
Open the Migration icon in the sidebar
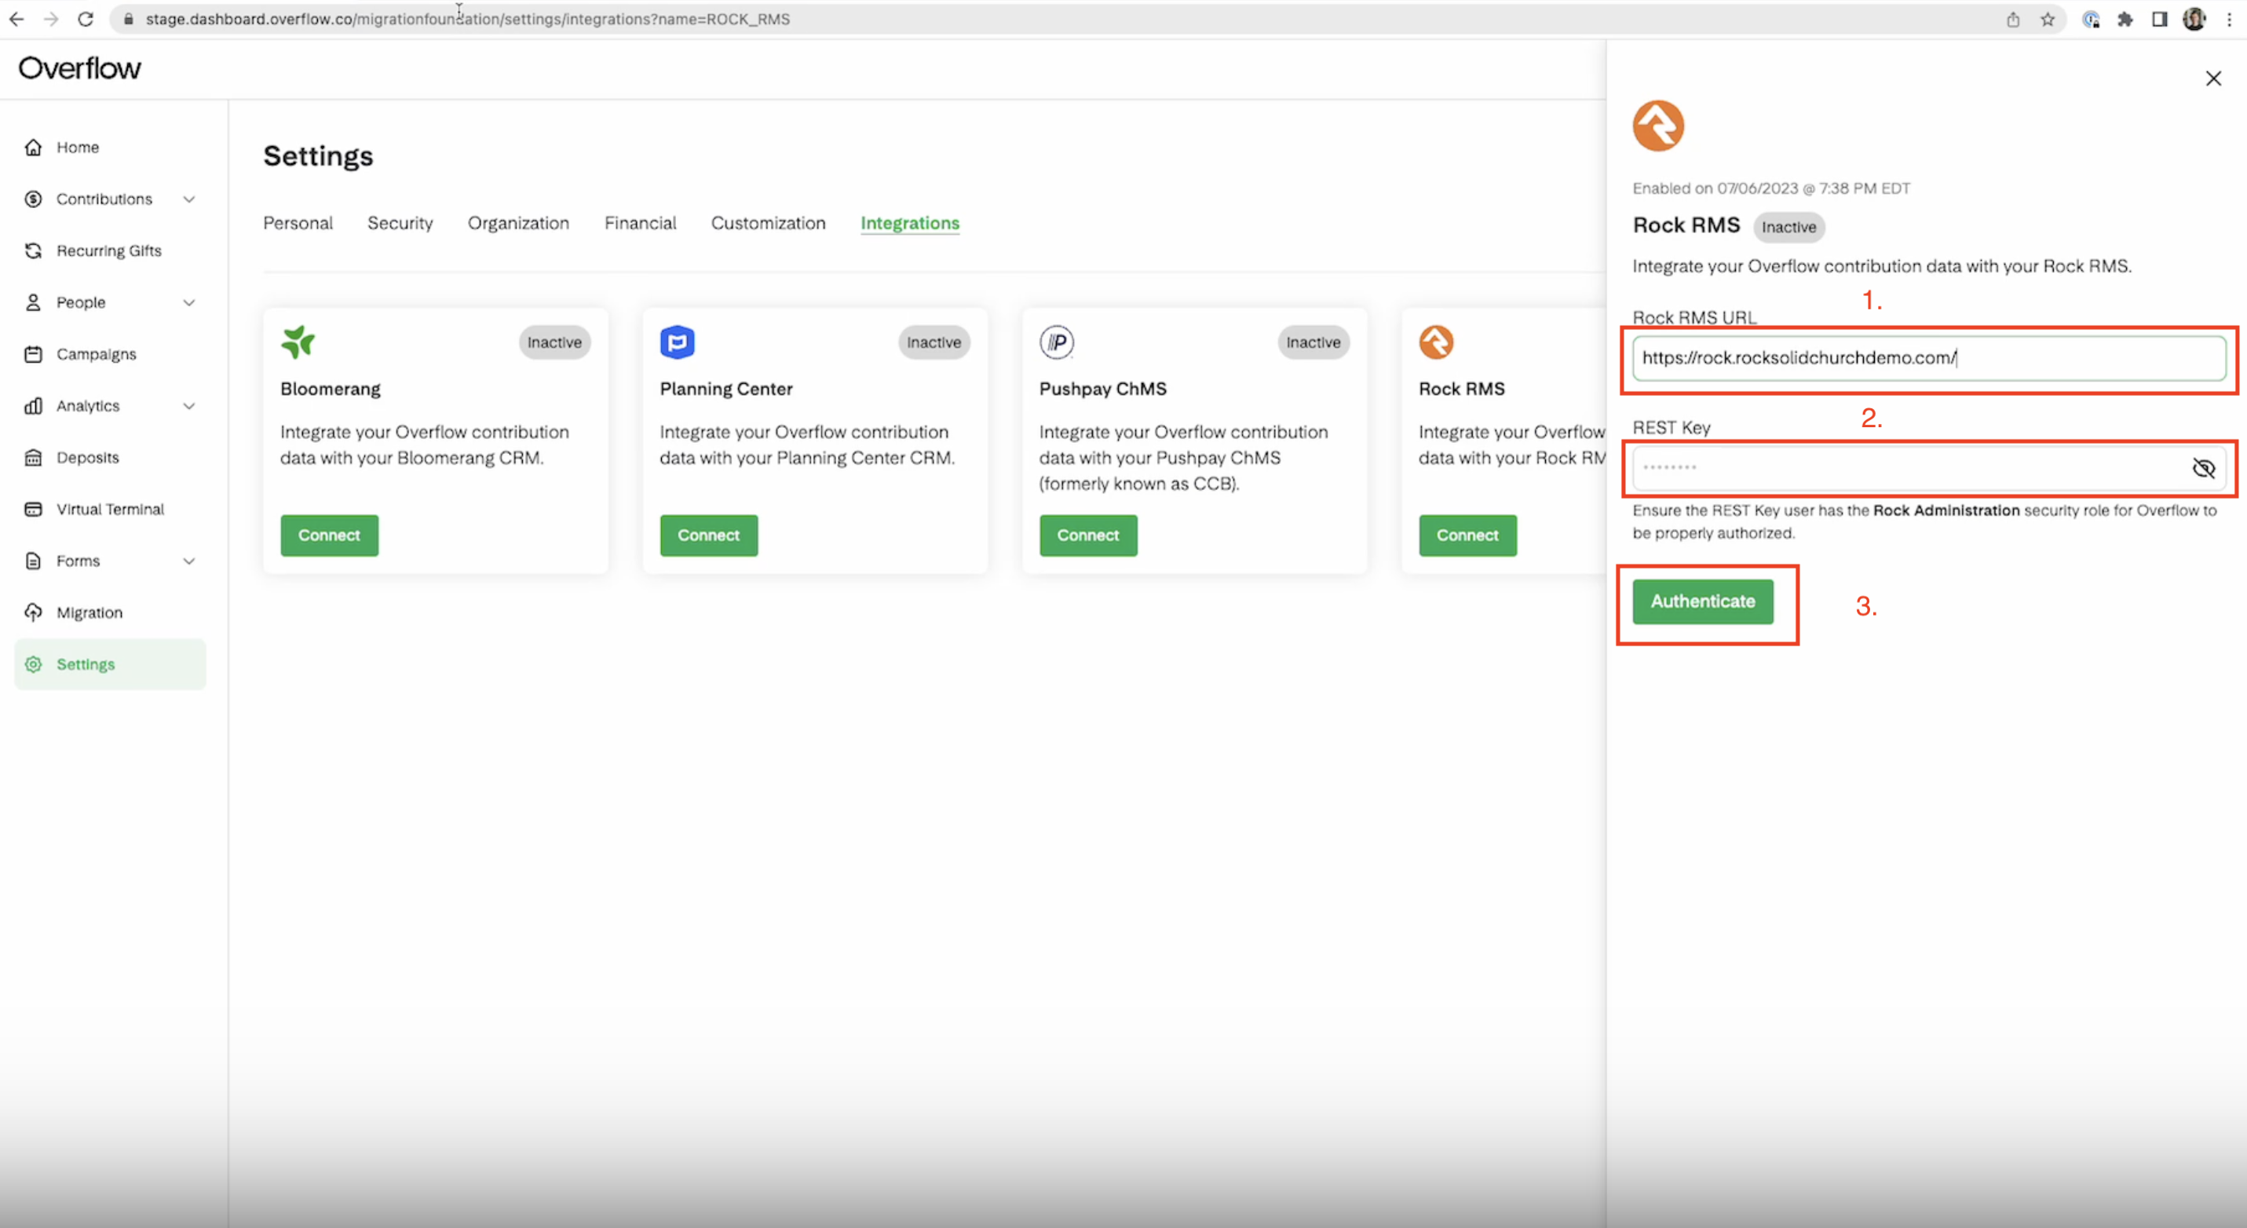pyautogui.click(x=33, y=612)
